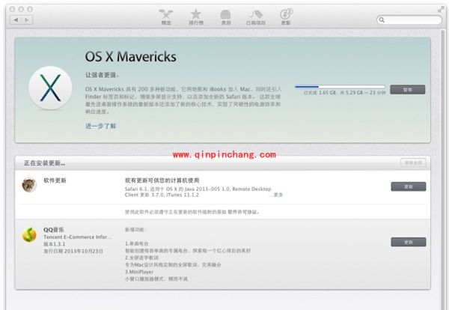Click the 正在安装更新 section header
The height and width of the screenshot is (310, 449).
click(44, 163)
